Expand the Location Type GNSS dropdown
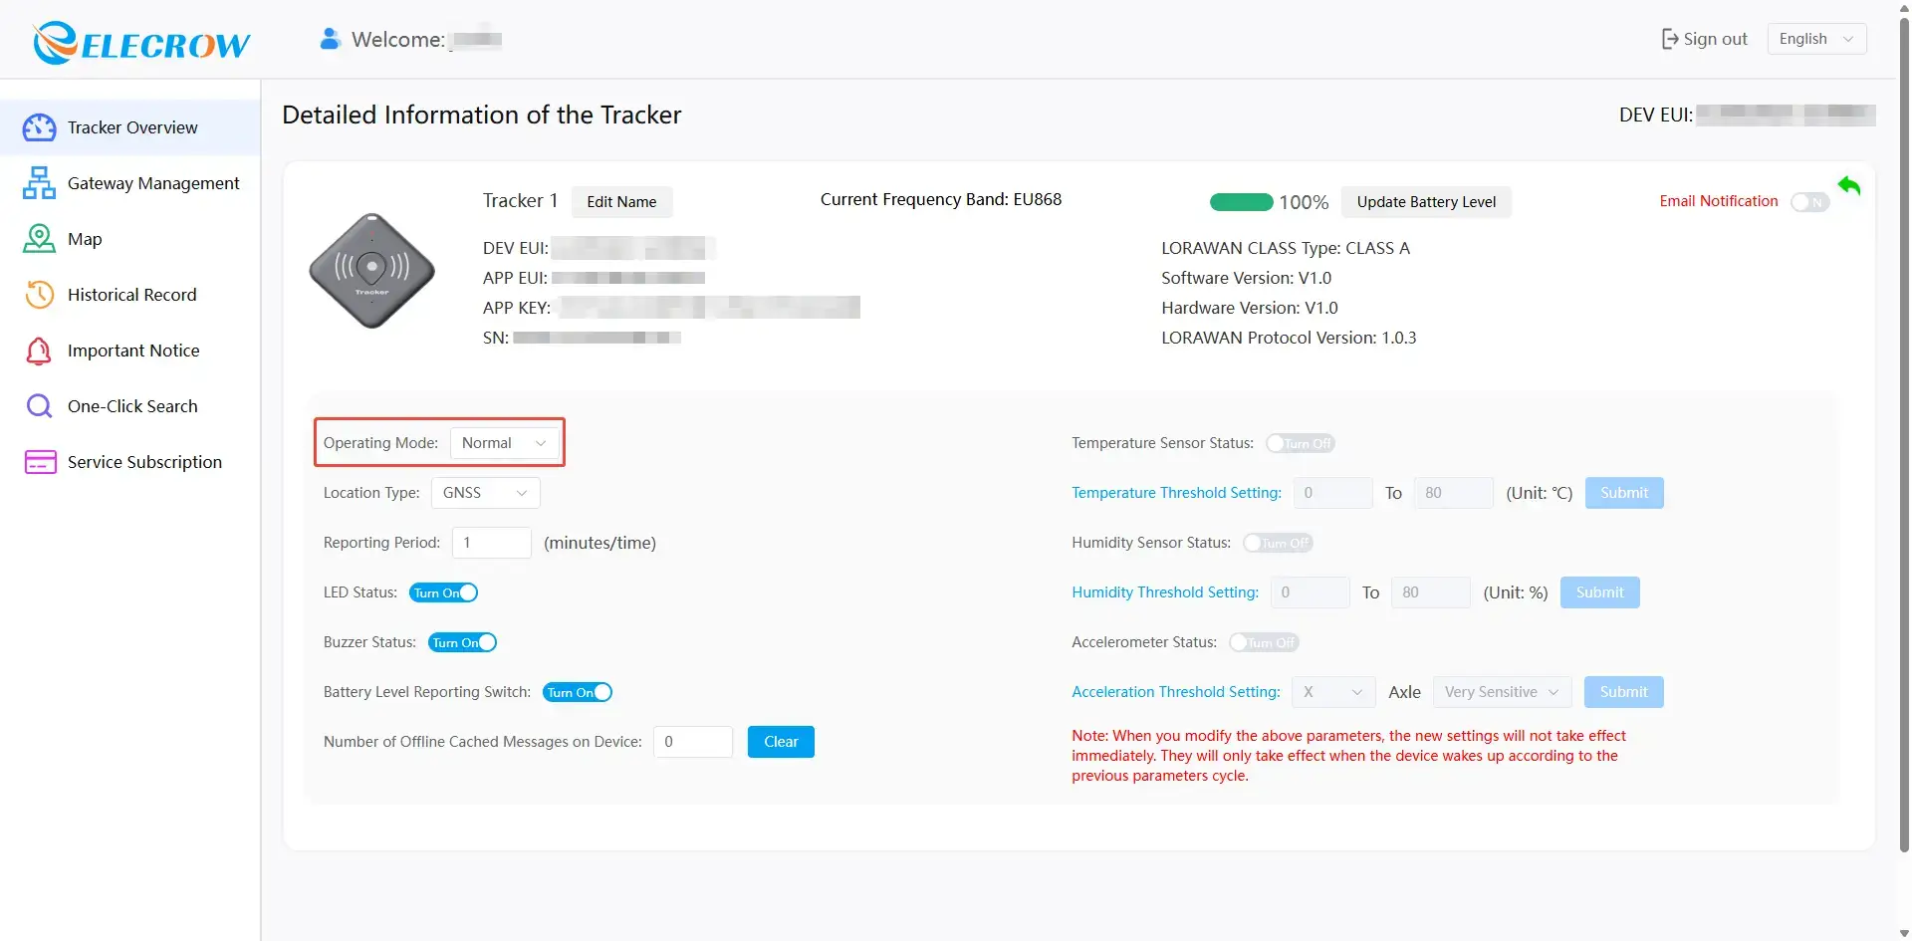Screen dimensions: 1912x941 [x=485, y=493]
